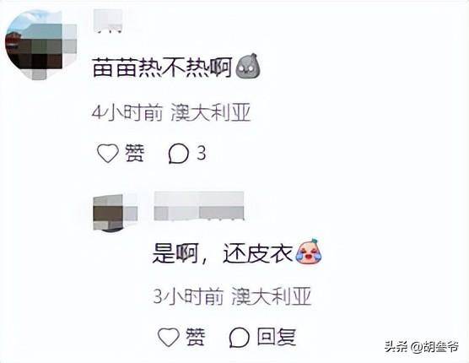This screenshot has height=363, width=469.
Task: Open replies via top comment bubble icon
Action: click(179, 154)
